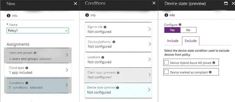Open Client apps (preview) chevron
Viewport: 235px width, 102px height.
[149, 75]
